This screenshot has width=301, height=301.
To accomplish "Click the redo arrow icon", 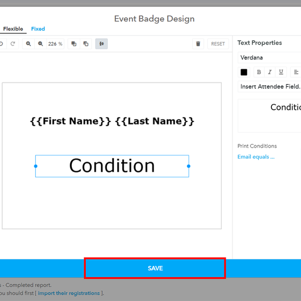I will (x=13, y=44).
